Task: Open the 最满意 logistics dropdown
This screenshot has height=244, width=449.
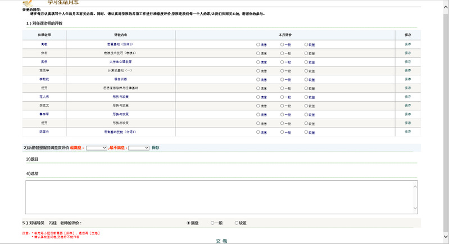Action: [97, 148]
